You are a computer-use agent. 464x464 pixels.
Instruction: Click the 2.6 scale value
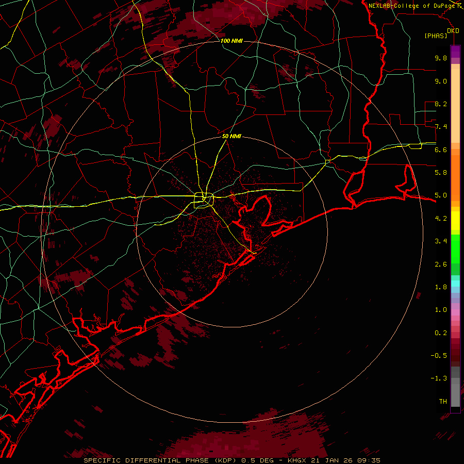pos(441,264)
